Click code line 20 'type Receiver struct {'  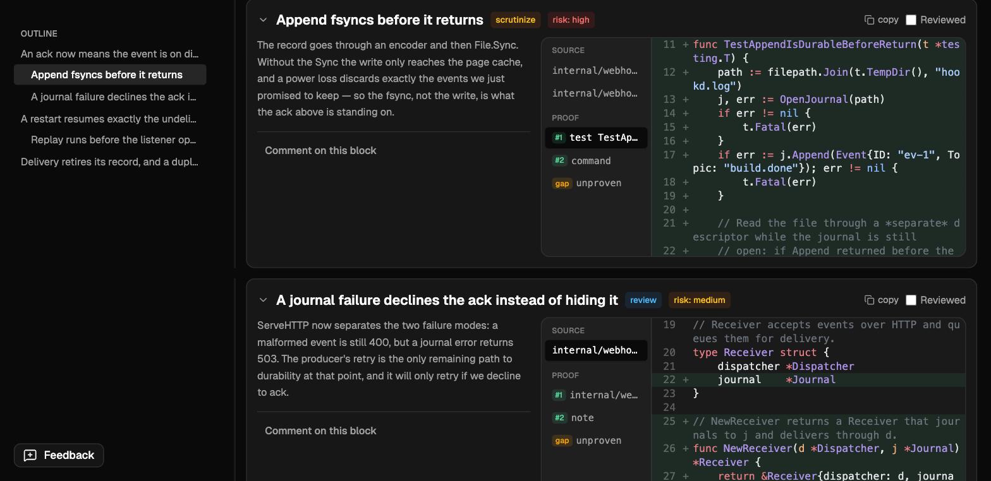[x=808, y=352]
